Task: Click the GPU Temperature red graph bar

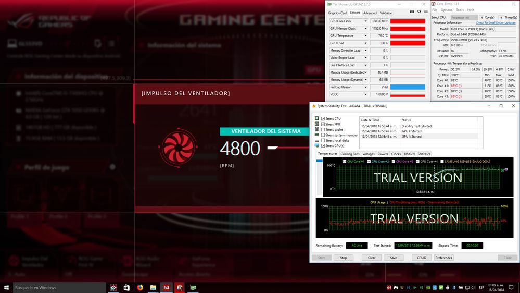Action: click(x=408, y=36)
